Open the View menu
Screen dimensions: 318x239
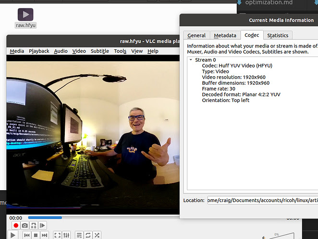tap(137, 51)
